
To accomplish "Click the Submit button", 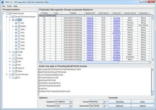I will coord(142,106).
